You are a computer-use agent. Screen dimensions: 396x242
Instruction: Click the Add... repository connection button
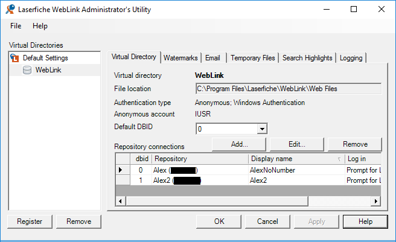pyautogui.click(x=239, y=144)
